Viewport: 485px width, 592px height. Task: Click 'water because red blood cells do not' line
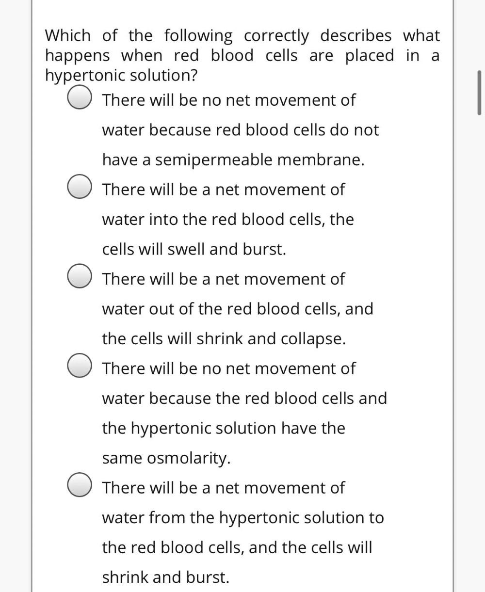pyautogui.click(x=240, y=130)
